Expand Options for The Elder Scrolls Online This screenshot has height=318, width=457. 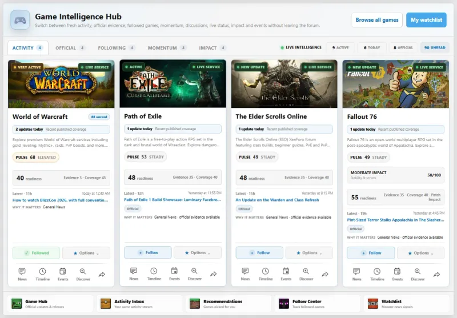pyautogui.click(x=309, y=253)
